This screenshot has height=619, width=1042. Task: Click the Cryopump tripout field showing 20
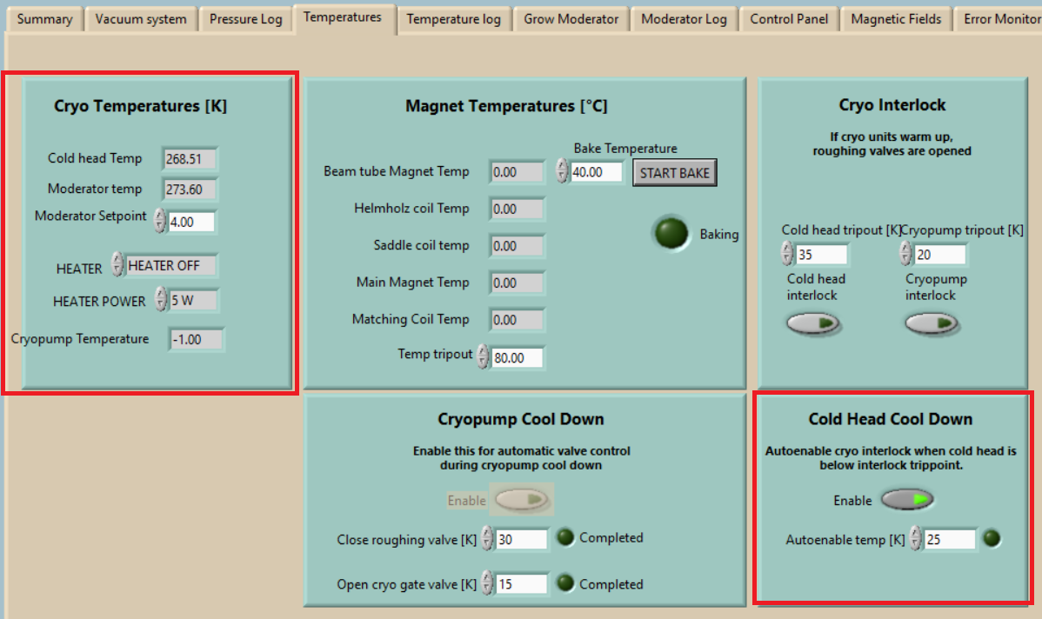click(940, 255)
